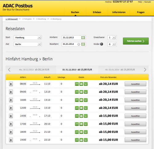Click the bicycle icon in the 17:00 row
The width and height of the screenshot is (154, 149).
(77, 124)
